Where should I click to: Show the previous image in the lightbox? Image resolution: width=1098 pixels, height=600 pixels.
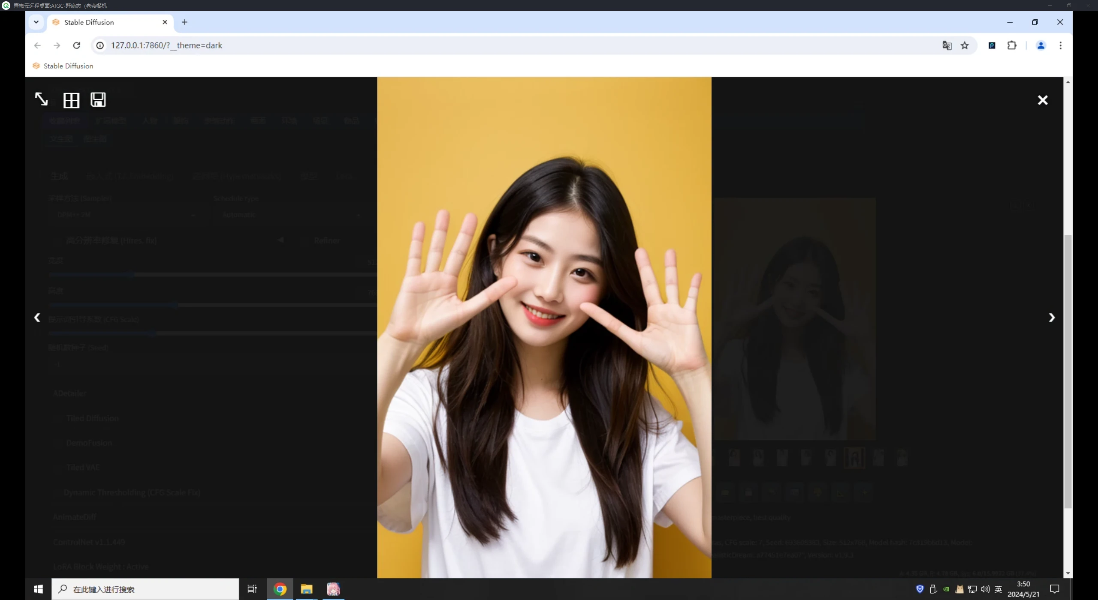point(37,318)
